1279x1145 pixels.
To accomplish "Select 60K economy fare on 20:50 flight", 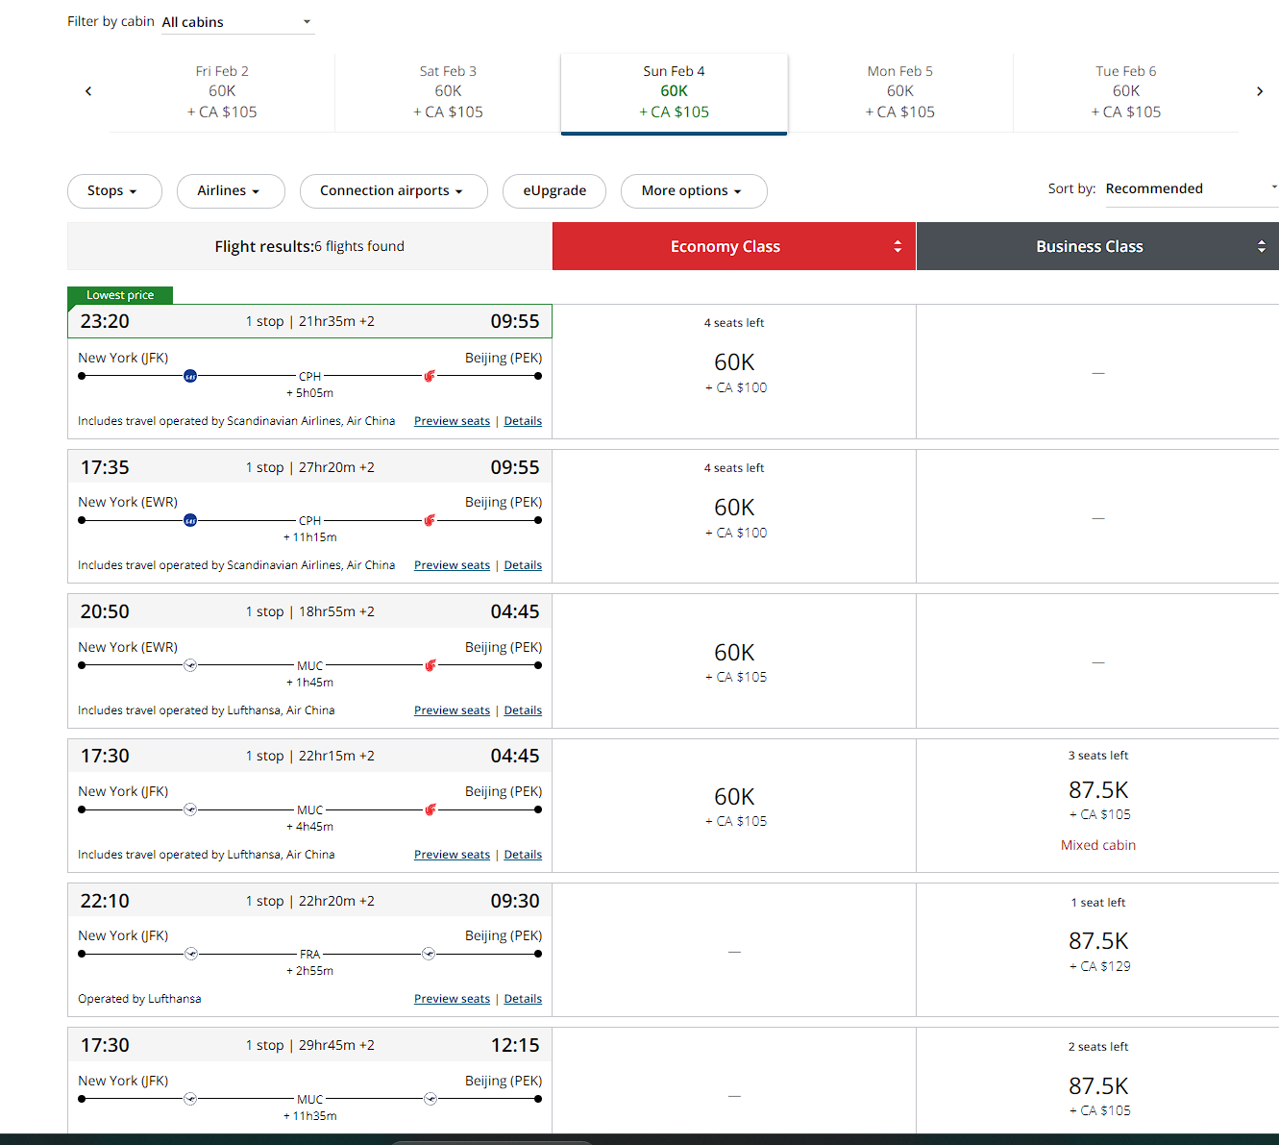I will [734, 661].
